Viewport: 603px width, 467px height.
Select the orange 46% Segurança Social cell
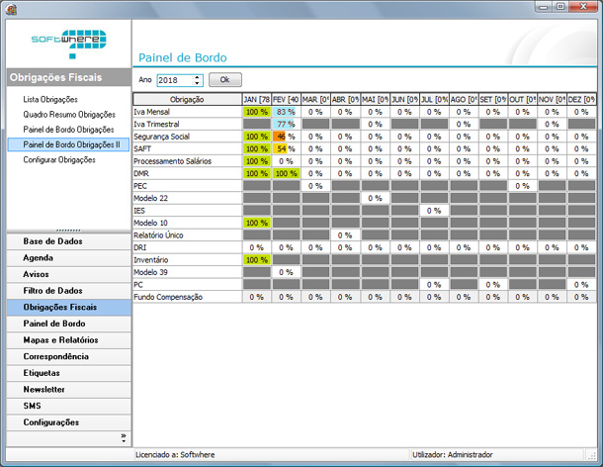pyautogui.click(x=286, y=137)
